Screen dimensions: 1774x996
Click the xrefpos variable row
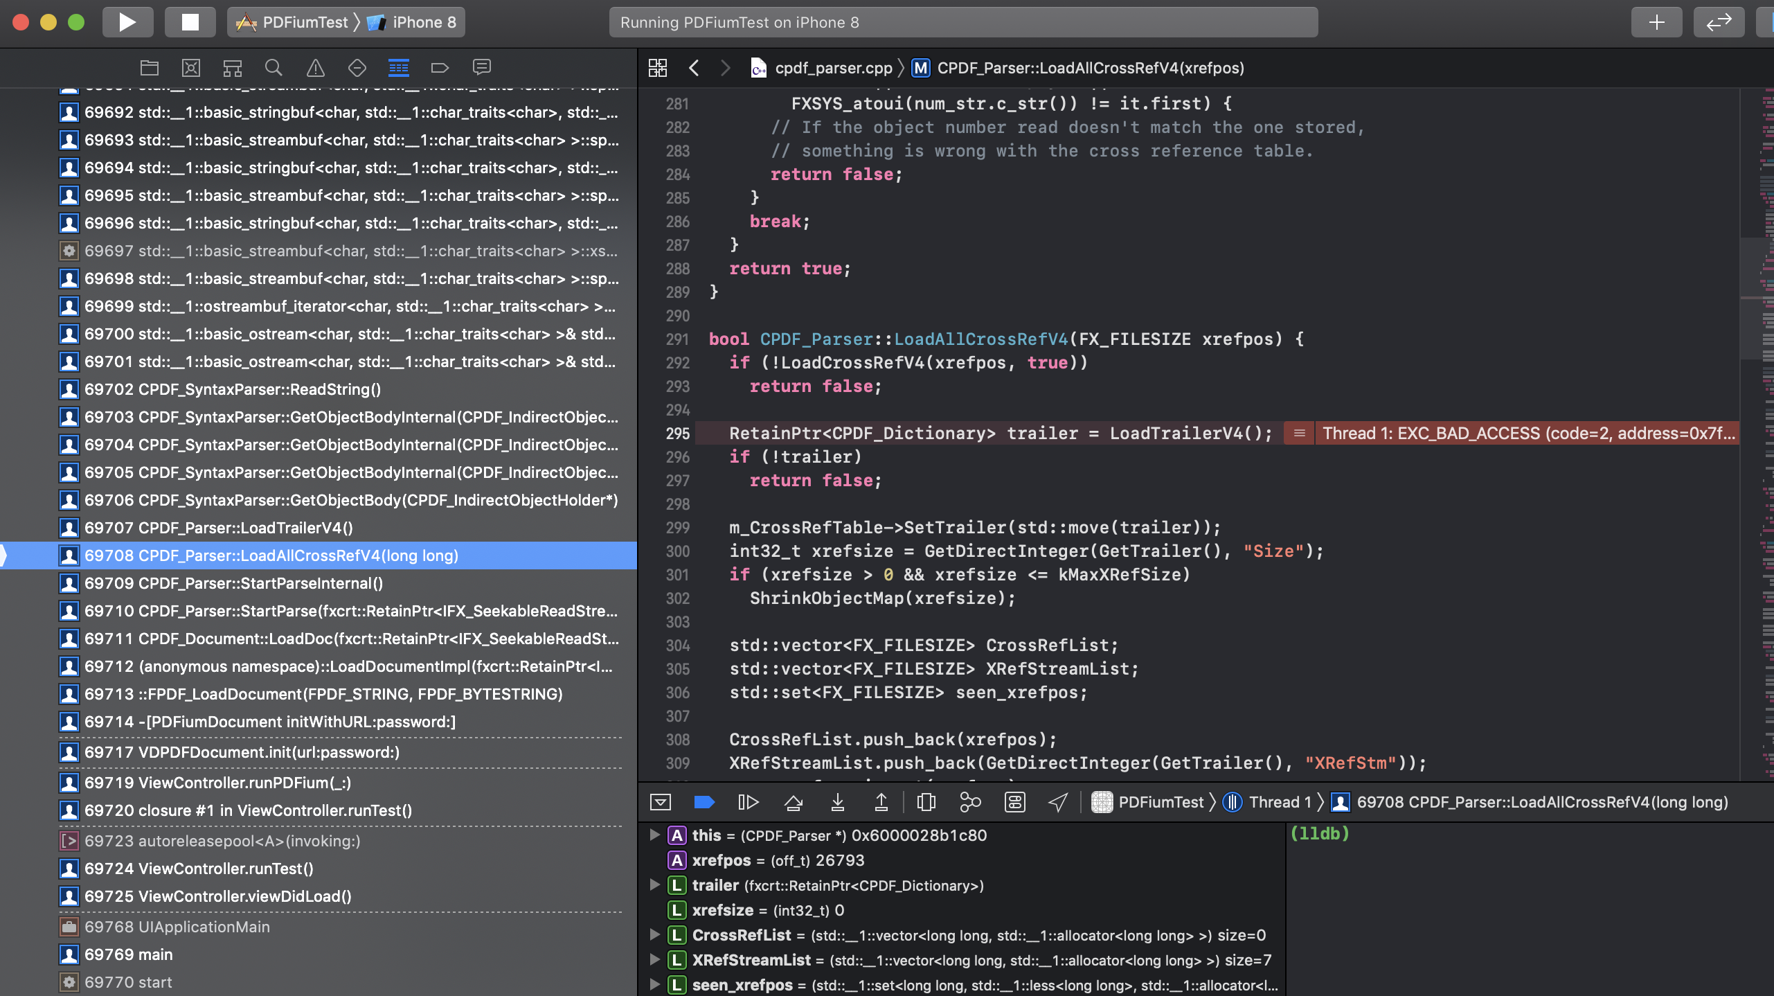[962, 860]
